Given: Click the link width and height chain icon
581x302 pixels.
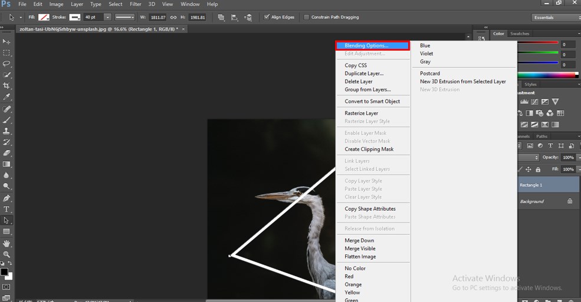Looking at the screenshot, I should [x=173, y=18].
